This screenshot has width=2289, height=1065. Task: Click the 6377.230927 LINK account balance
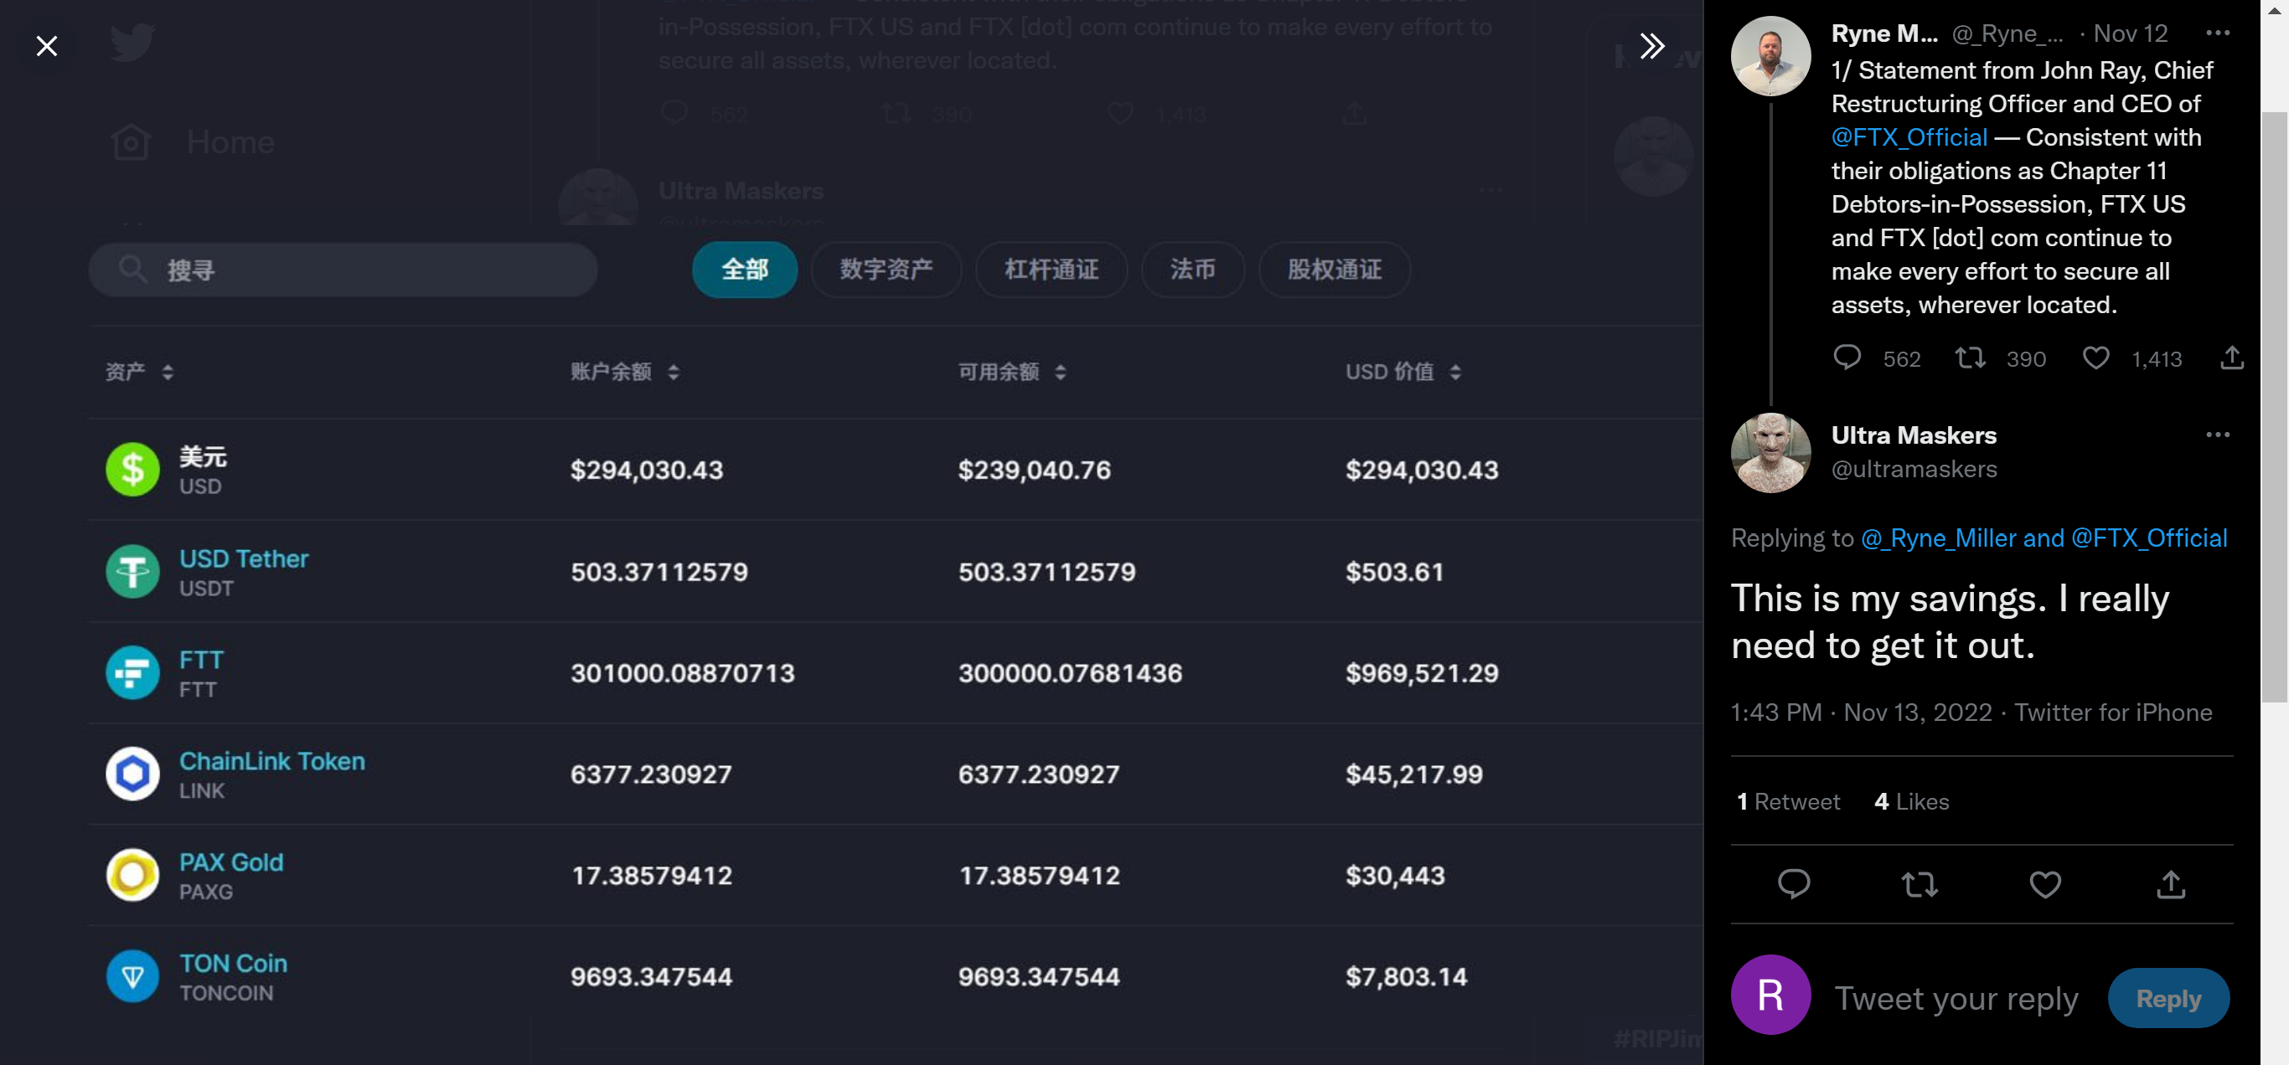tap(651, 774)
